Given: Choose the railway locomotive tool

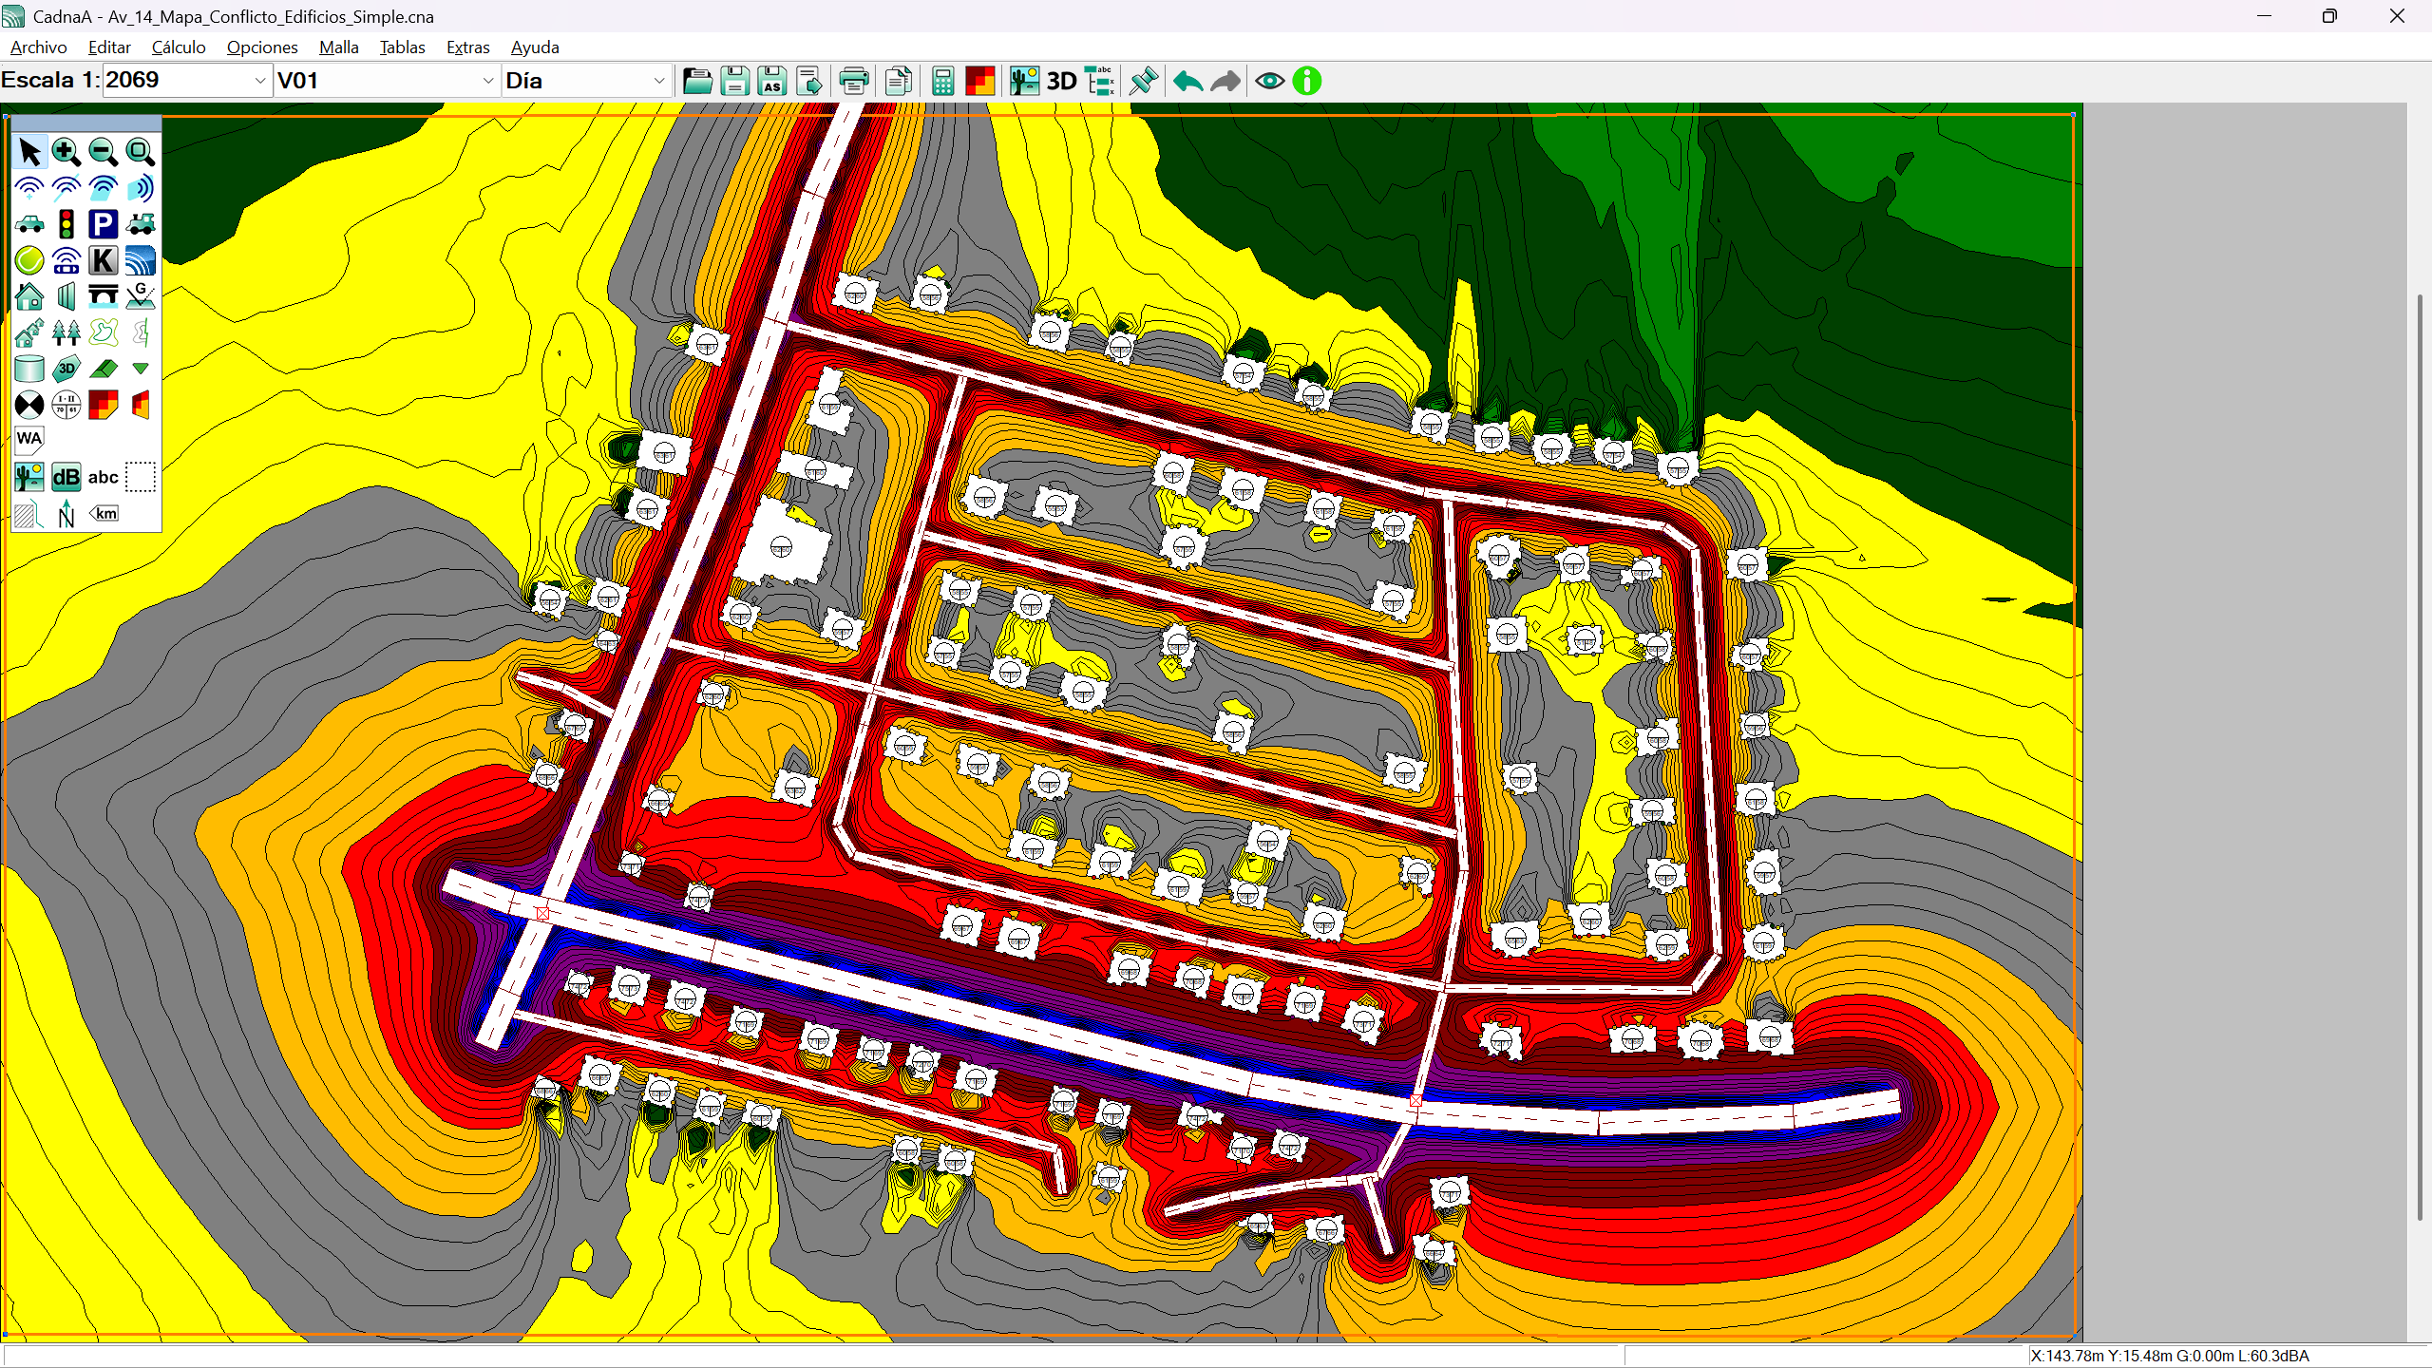Looking at the screenshot, I should tap(141, 224).
